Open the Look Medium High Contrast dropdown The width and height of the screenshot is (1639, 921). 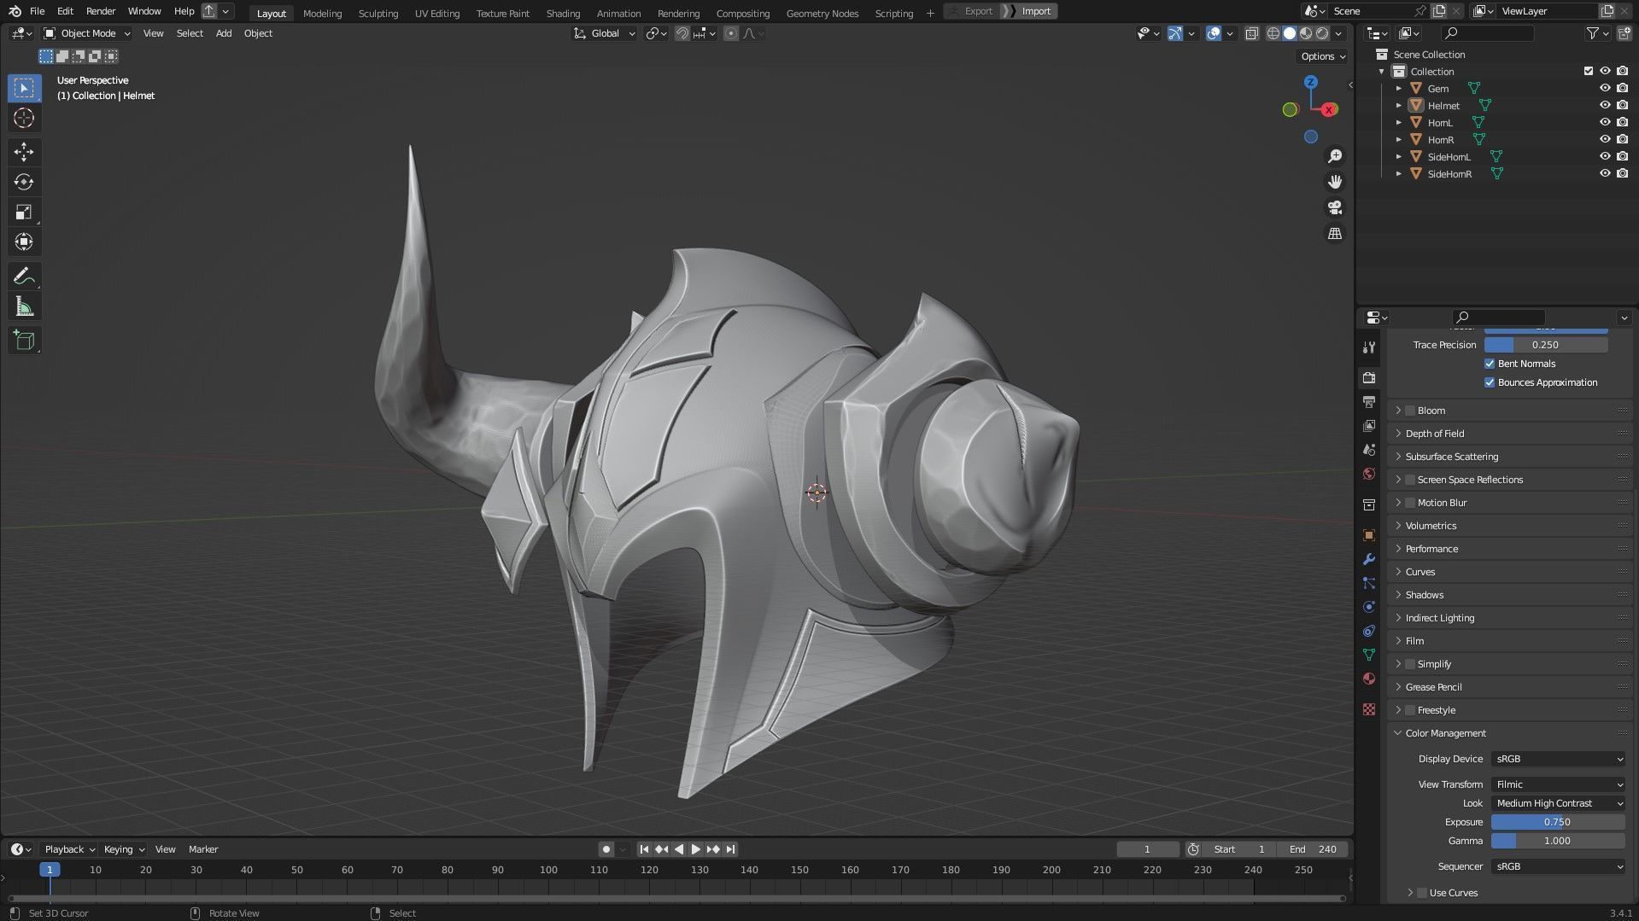pos(1558,803)
